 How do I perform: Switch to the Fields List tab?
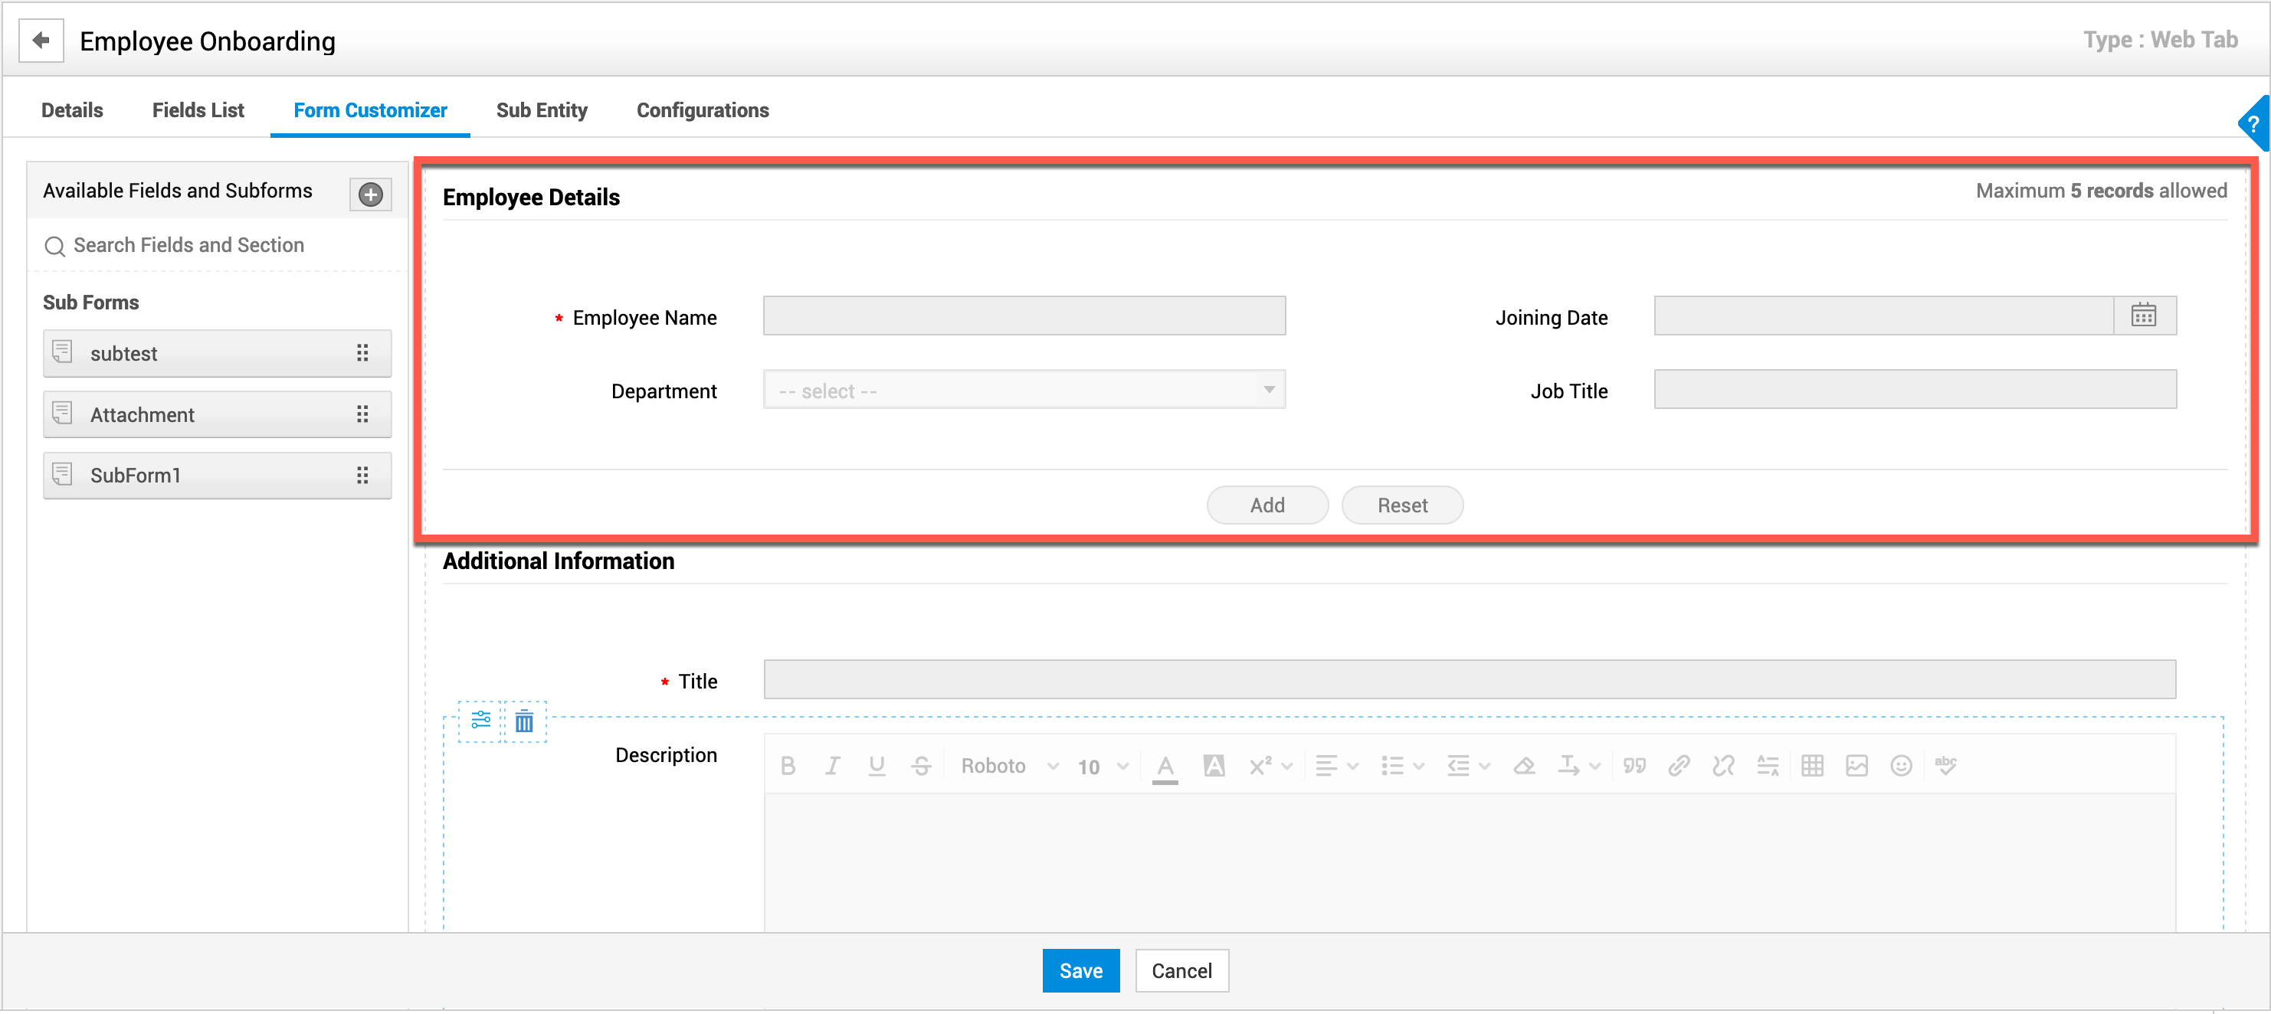tap(198, 110)
